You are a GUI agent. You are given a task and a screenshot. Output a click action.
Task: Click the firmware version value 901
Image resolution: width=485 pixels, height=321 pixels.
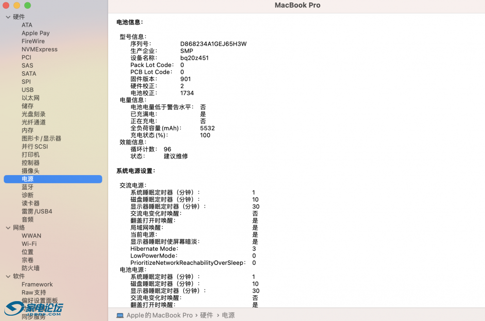[186, 79]
